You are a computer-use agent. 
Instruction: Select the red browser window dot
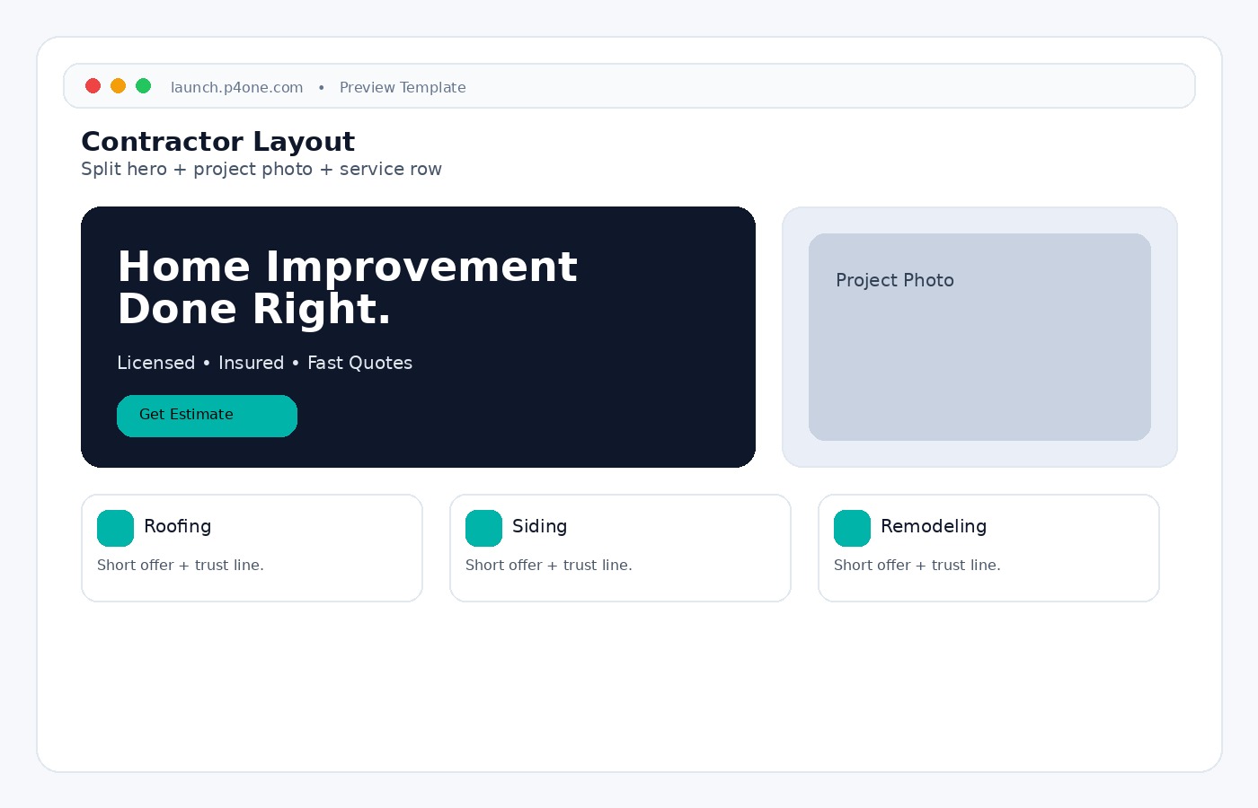coord(93,85)
